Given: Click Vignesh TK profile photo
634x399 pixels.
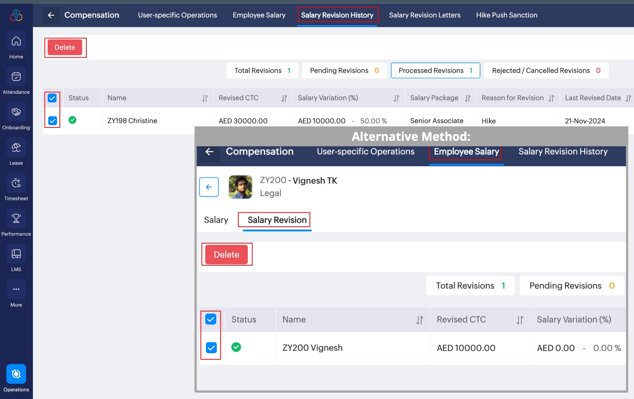Looking at the screenshot, I should click(241, 187).
